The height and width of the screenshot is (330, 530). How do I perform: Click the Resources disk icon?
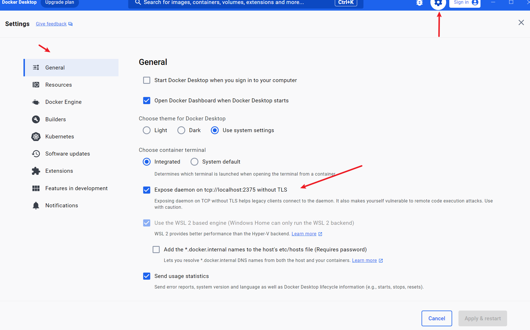pos(36,85)
